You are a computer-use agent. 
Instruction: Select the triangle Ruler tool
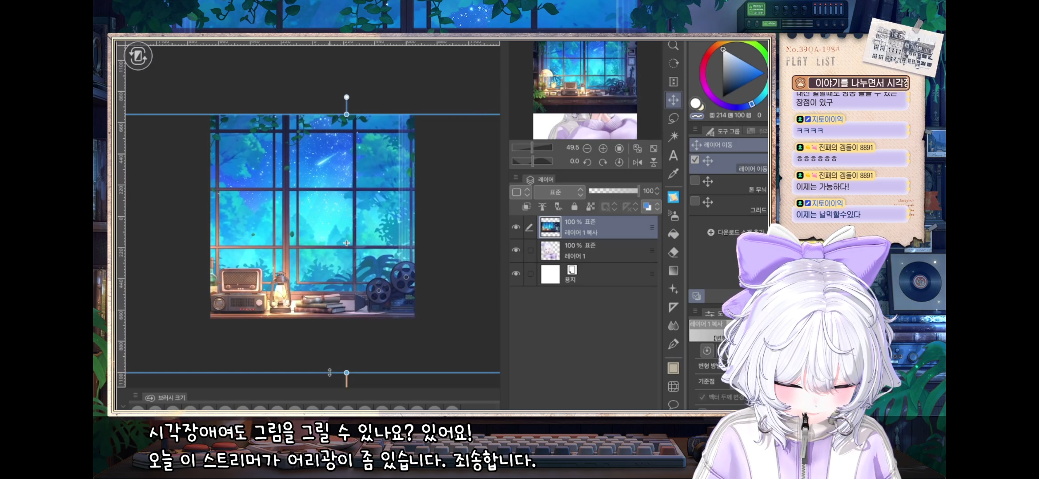click(673, 307)
